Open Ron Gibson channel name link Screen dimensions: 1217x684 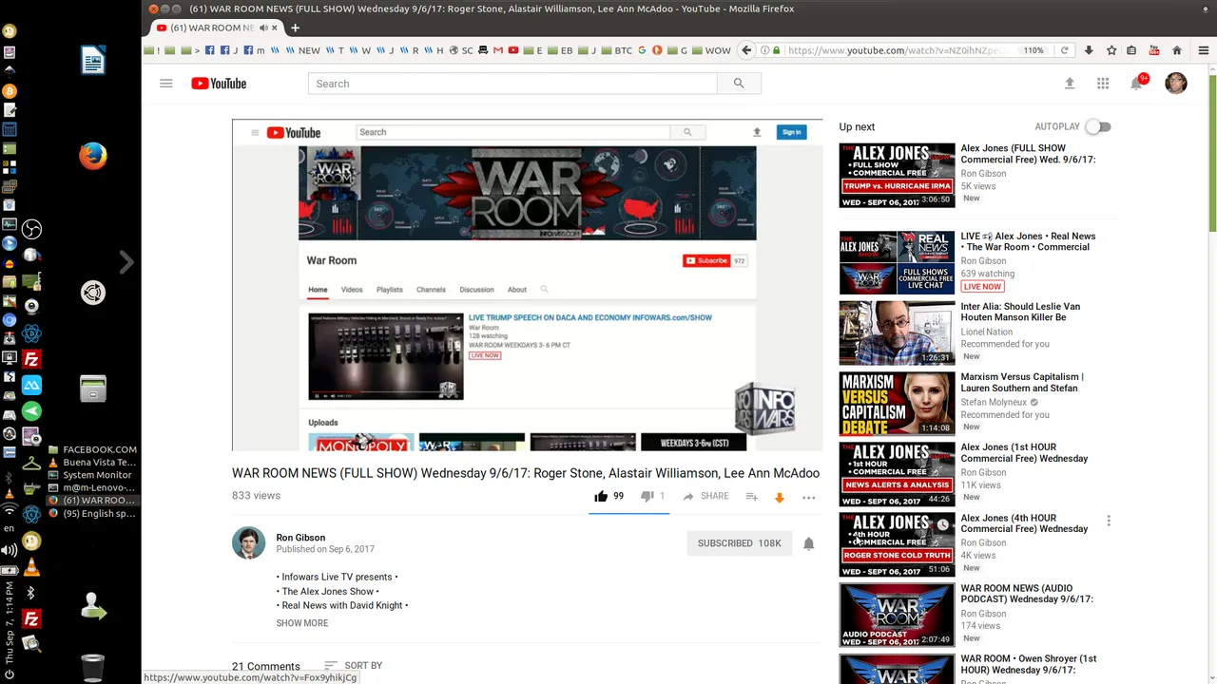point(300,538)
